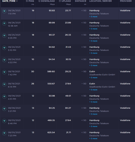The width and height of the screenshot is (135, 142).
Task: Sort by the Upload column header
Action: click(65, 1)
